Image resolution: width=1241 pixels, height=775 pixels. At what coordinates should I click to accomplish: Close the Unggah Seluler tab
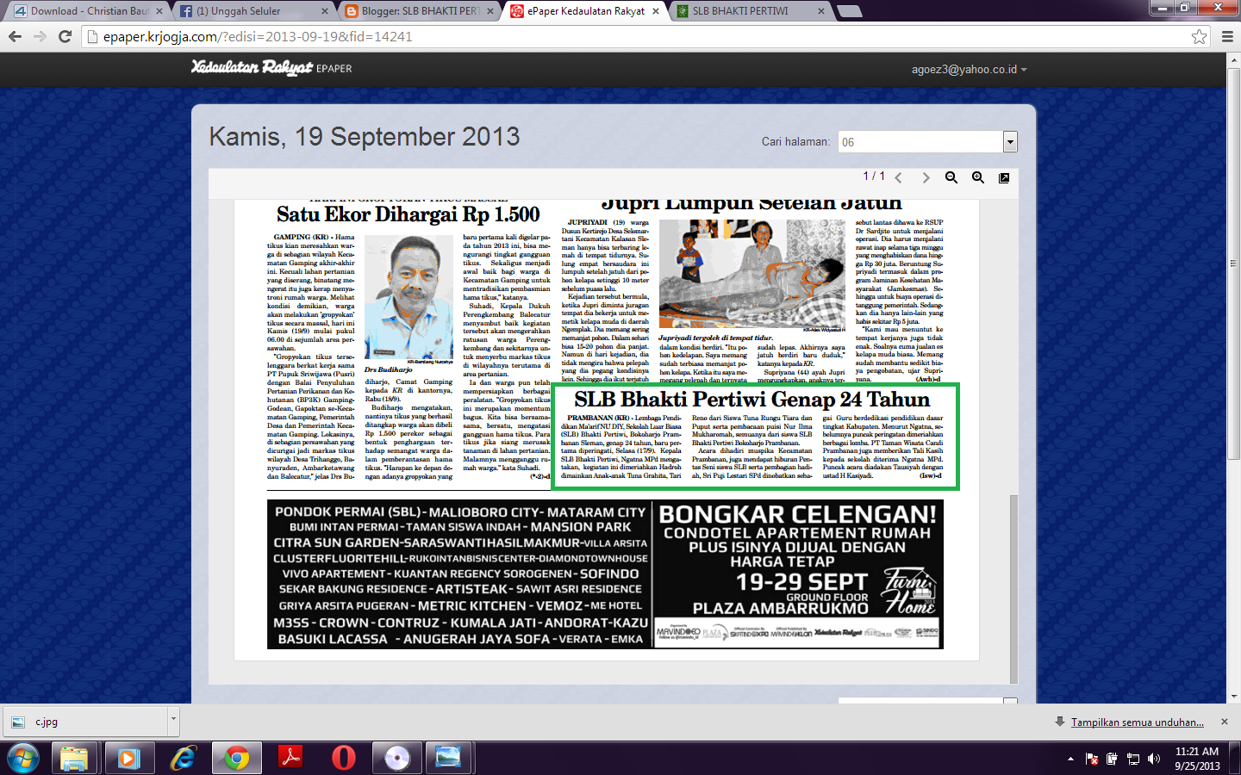tap(325, 11)
